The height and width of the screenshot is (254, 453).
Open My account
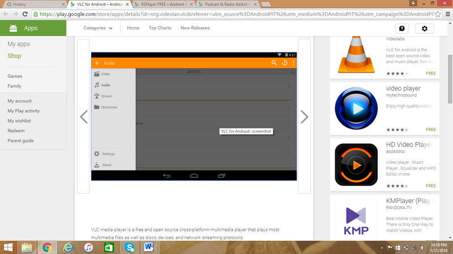pyautogui.click(x=20, y=101)
